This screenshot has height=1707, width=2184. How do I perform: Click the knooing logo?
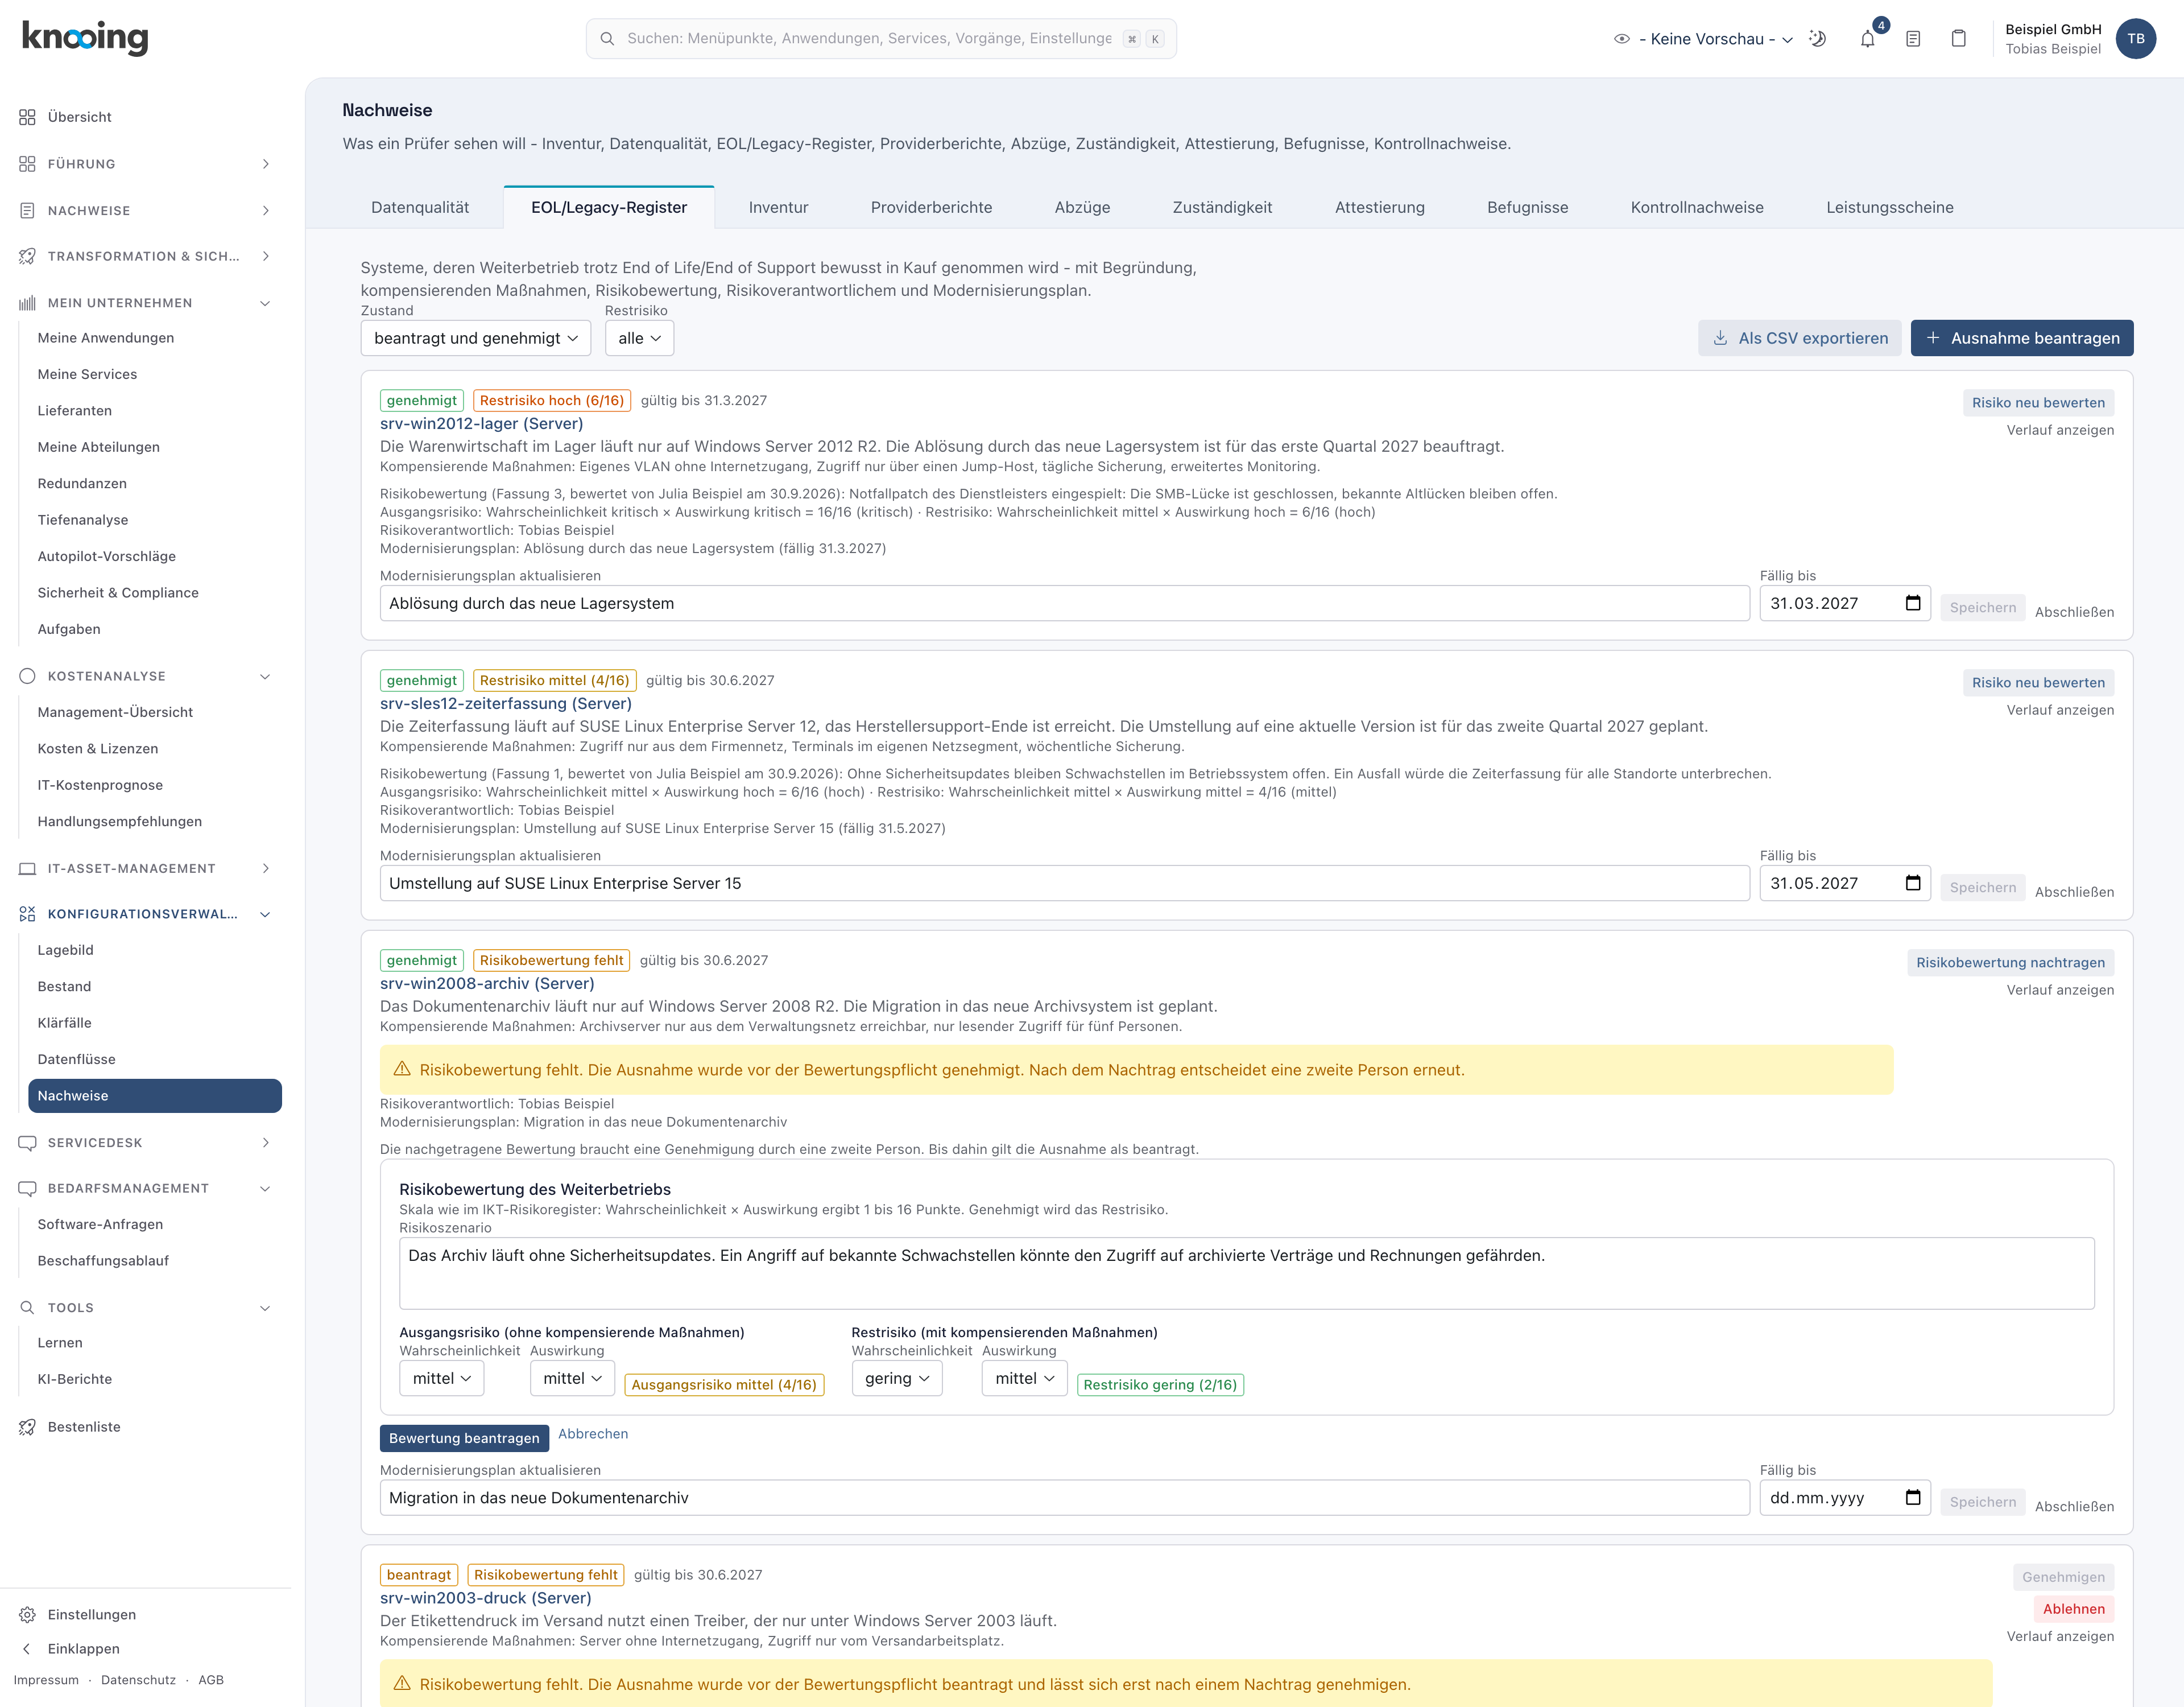pos(85,38)
